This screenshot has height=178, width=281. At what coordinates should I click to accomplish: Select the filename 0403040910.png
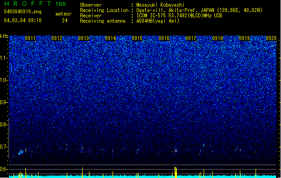coord(23,12)
